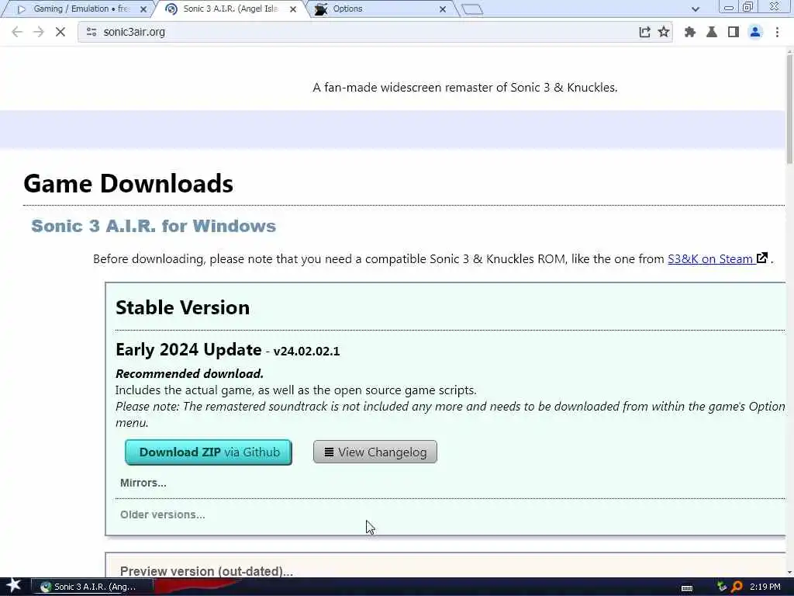794x596 pixels.
Task: Click the page vertical scrollbar thumb
Action: (x=789, y=109)
